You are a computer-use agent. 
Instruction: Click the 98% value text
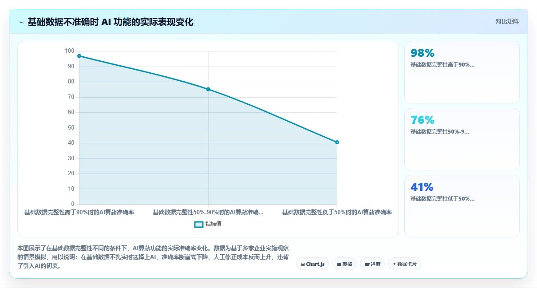point(422,53)
